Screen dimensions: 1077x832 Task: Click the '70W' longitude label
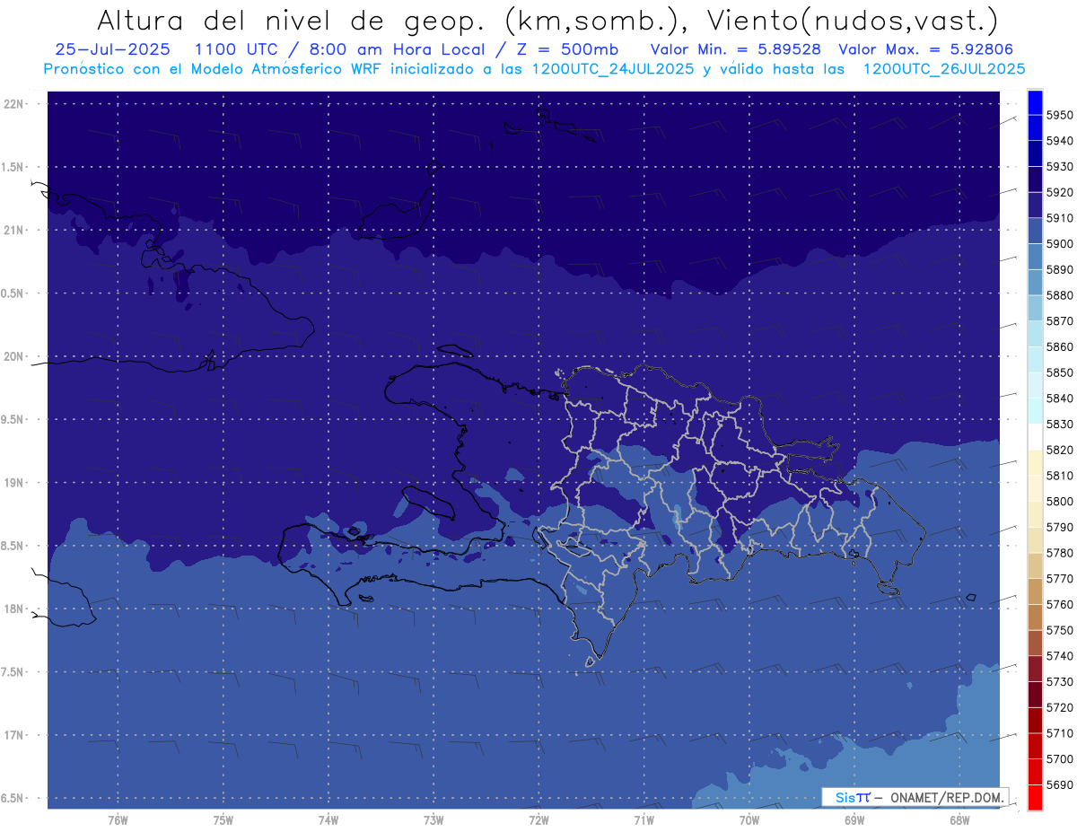point(749,820)
